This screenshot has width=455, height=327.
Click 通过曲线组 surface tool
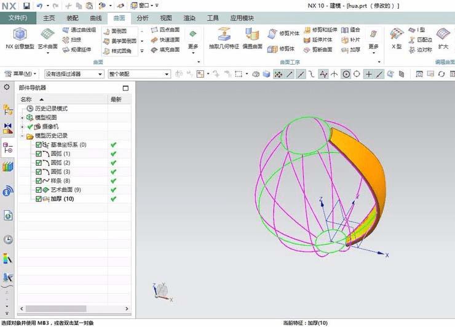(x=79, y=30)
